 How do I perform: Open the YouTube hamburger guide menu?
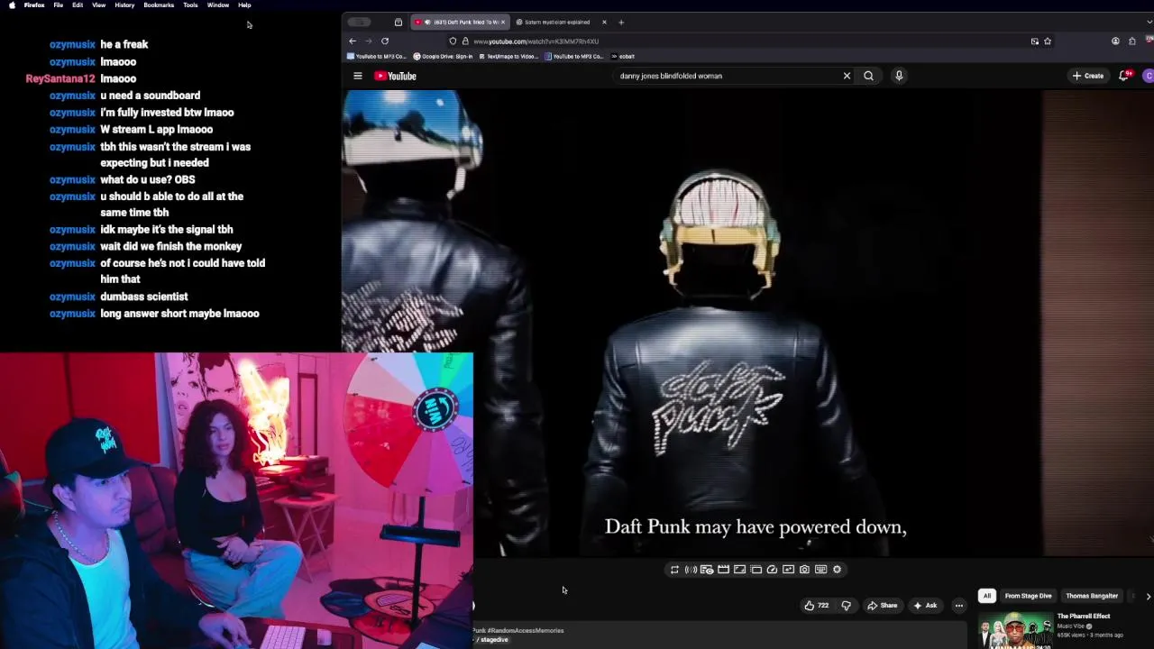(x=358, y=76)
